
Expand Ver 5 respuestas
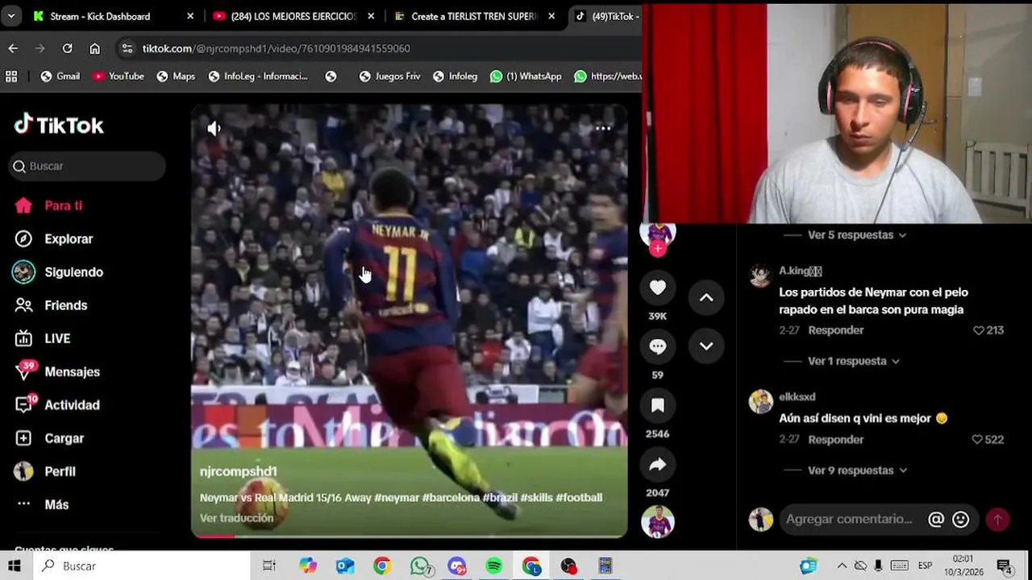(857, 235)
